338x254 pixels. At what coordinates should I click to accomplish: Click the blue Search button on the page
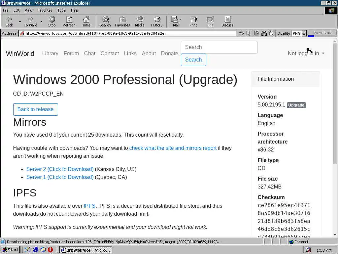pos(193,60)
